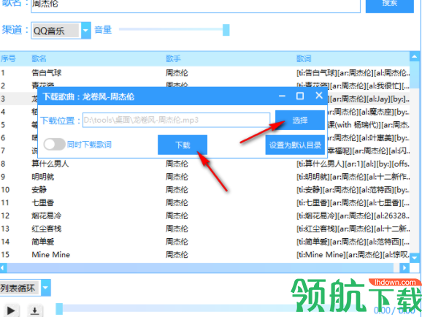Click the lyrics cell of 告白气球 row
The height and width of the screenshot is (317, 422).
point(353,73)
